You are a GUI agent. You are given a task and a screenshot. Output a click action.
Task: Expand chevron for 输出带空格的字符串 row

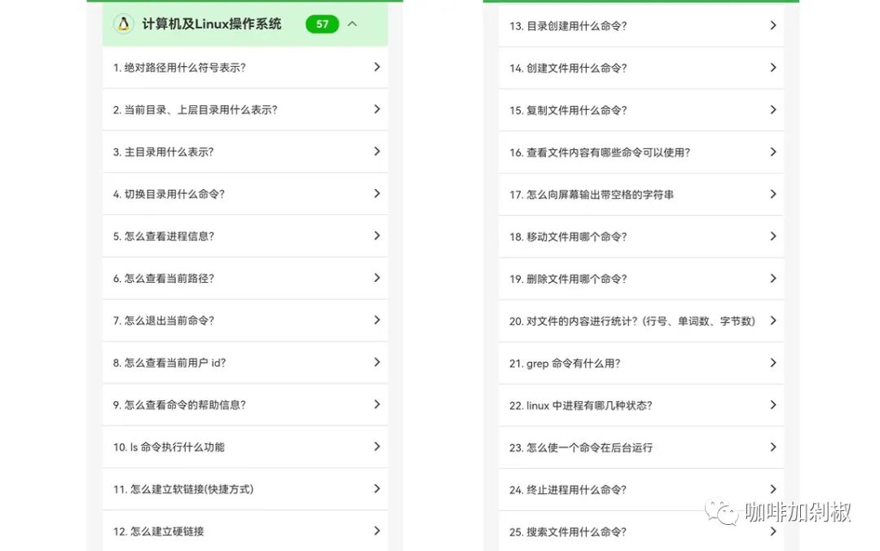click(773, 194)
